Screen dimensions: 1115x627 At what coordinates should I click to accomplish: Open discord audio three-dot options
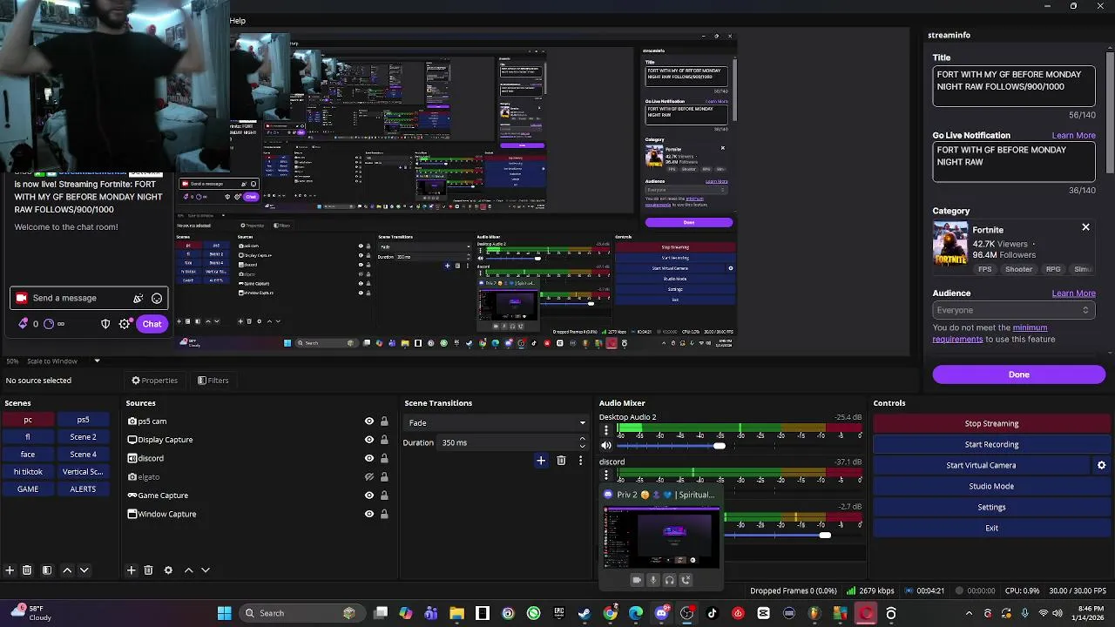pyautogui.click(x=606, y=475)
